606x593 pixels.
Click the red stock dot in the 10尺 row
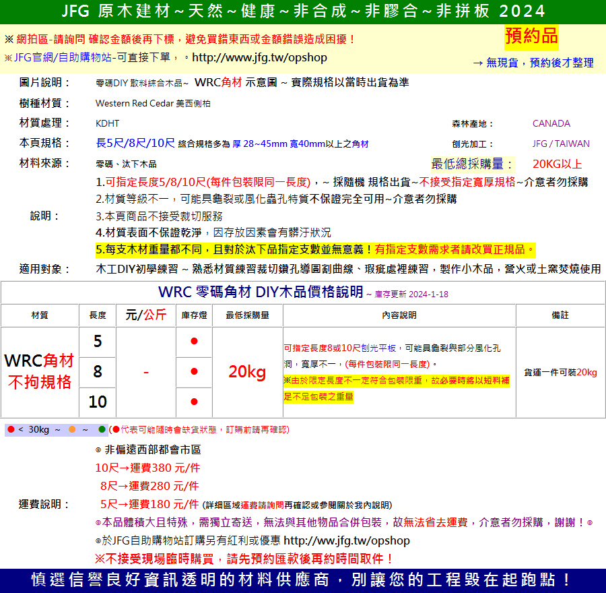click(194, 402)
